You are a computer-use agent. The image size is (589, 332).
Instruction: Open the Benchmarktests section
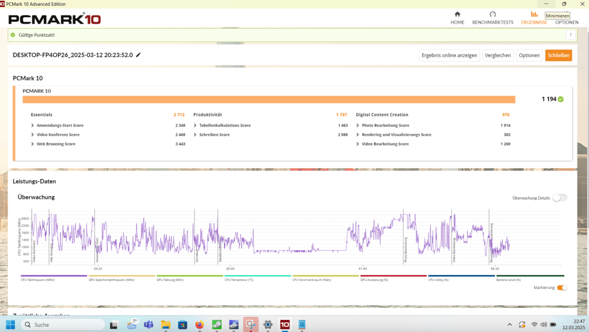click(492, 18)
